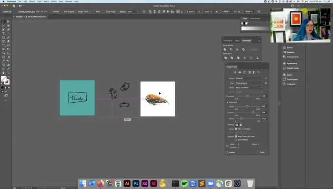The width and height of the screenshot is (333, 189).
Task: Open Photoshop from the Dock
Action: coord(136,183)
